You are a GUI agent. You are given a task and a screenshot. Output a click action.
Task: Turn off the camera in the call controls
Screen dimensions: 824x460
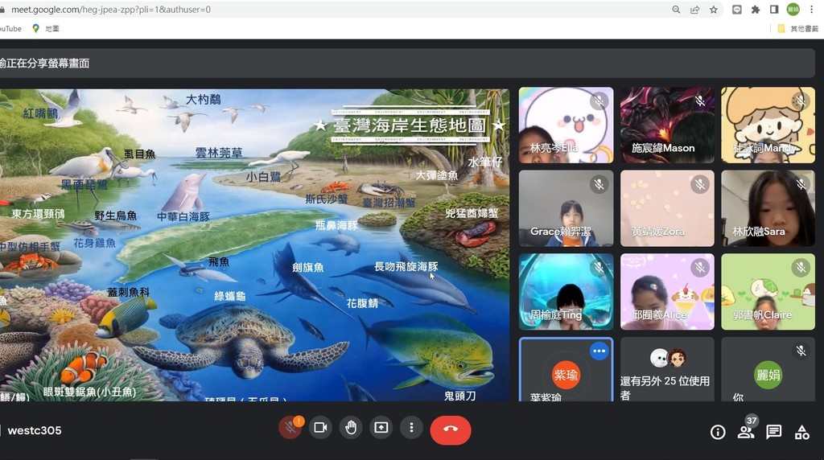coord(320,428)
